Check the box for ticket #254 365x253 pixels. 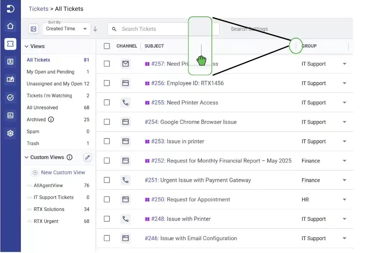pyautogui.click(x=107, y=122)
